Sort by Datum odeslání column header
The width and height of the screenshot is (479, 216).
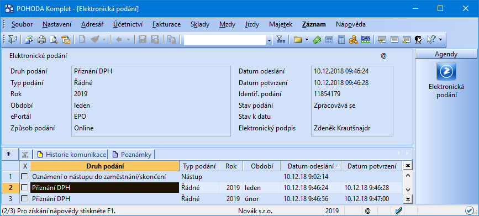coord(310,166)
